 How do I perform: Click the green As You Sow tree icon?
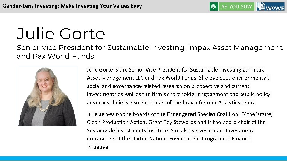[x=213, y=7]
